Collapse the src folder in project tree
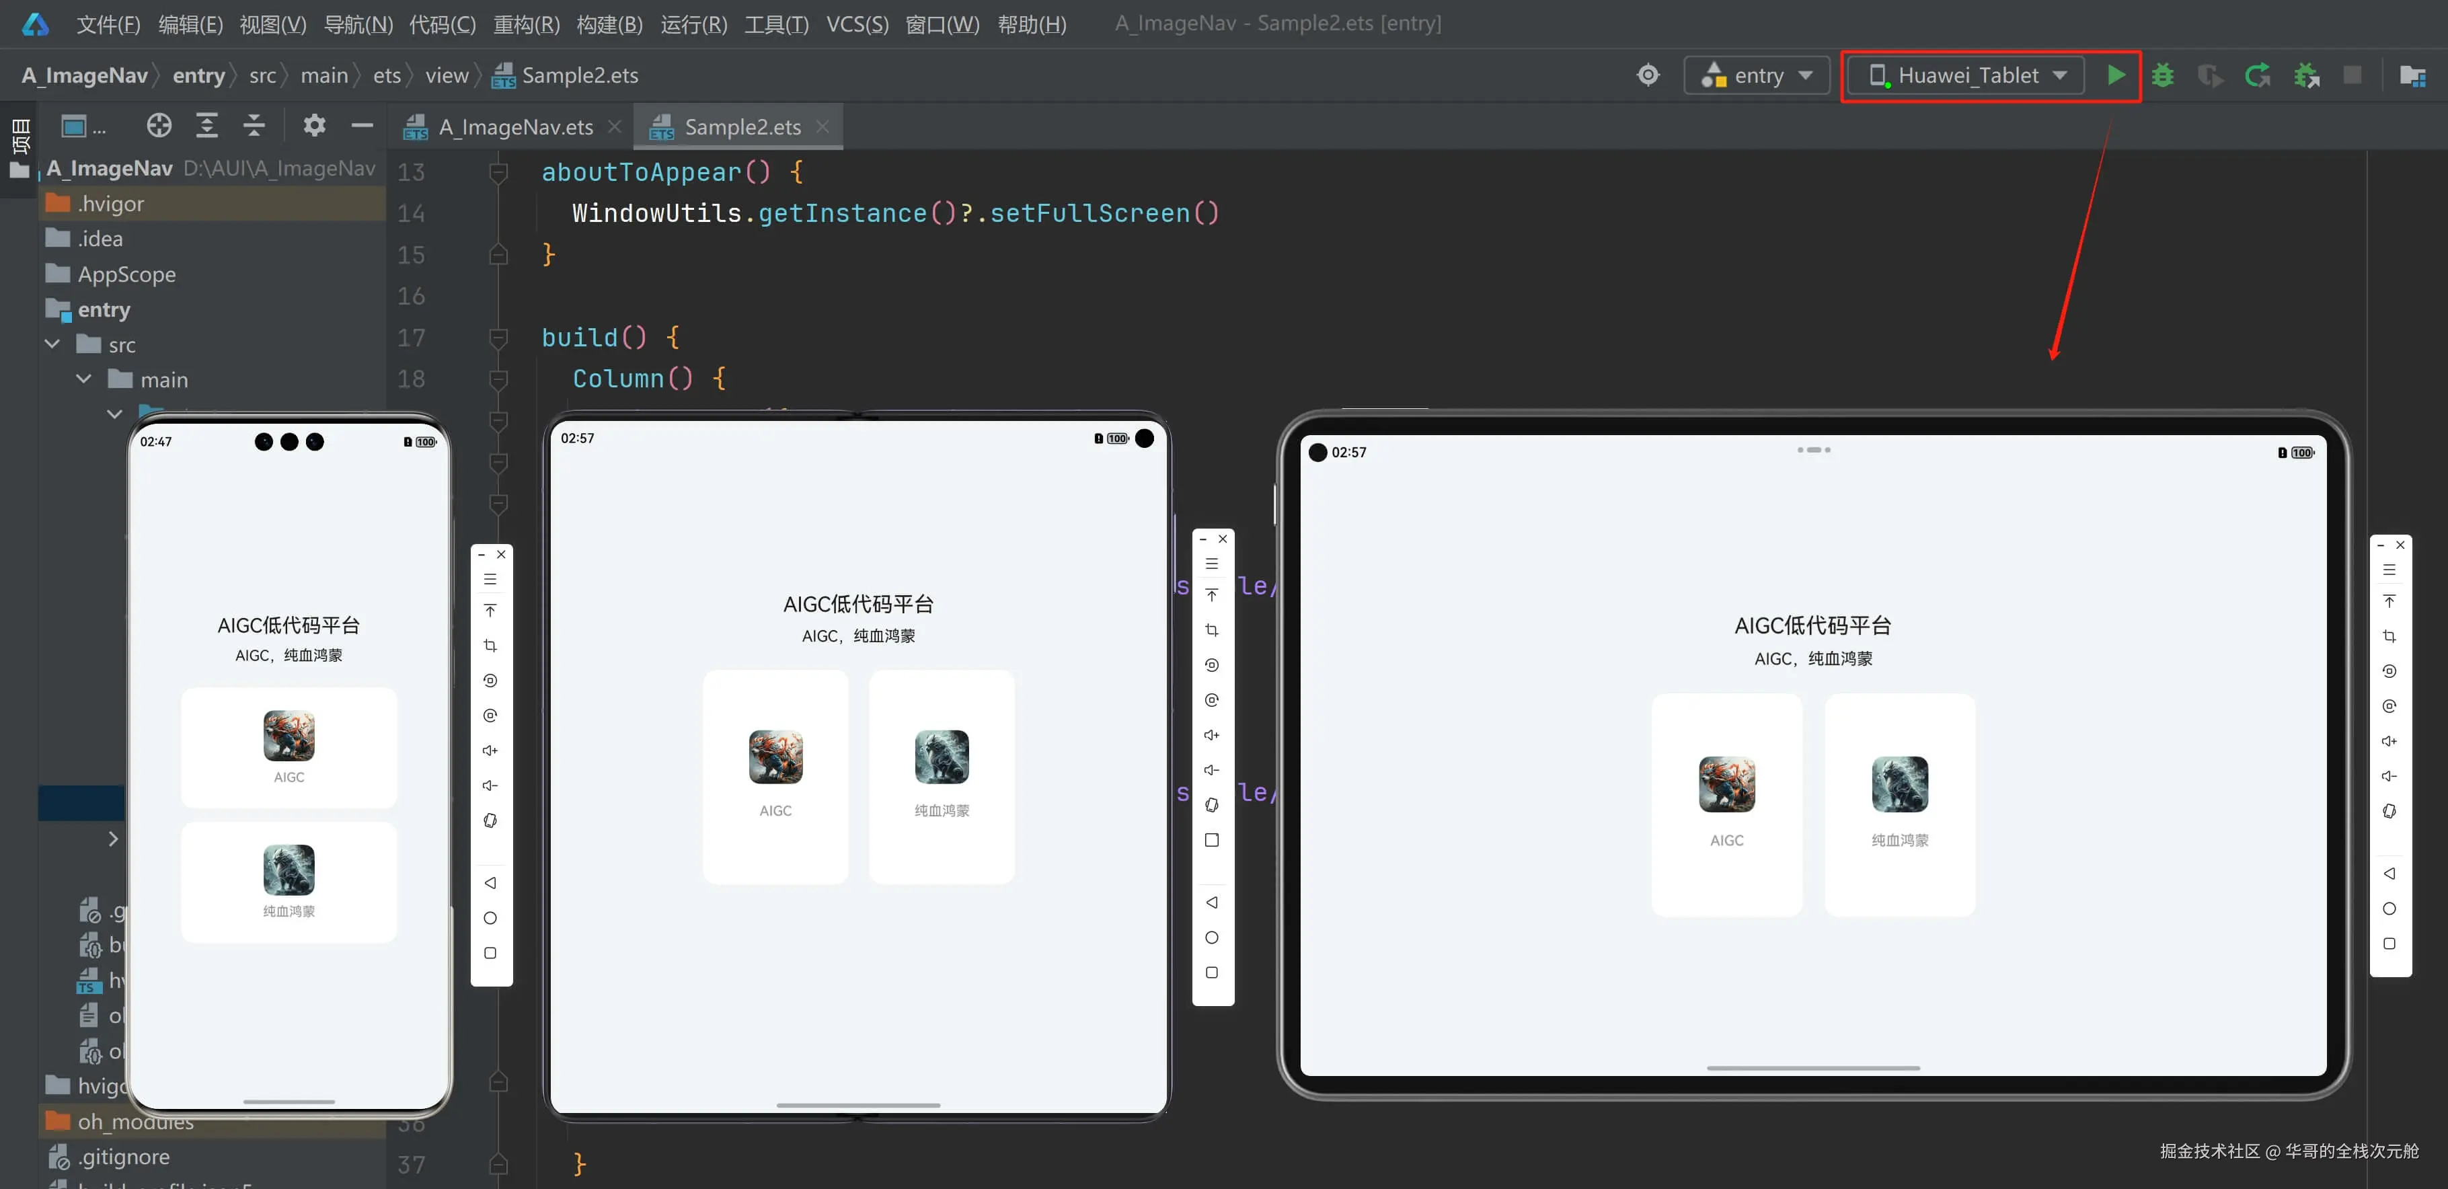Image resolution: width=2448 pixels, height=1189 pixels. pos(53,344)
